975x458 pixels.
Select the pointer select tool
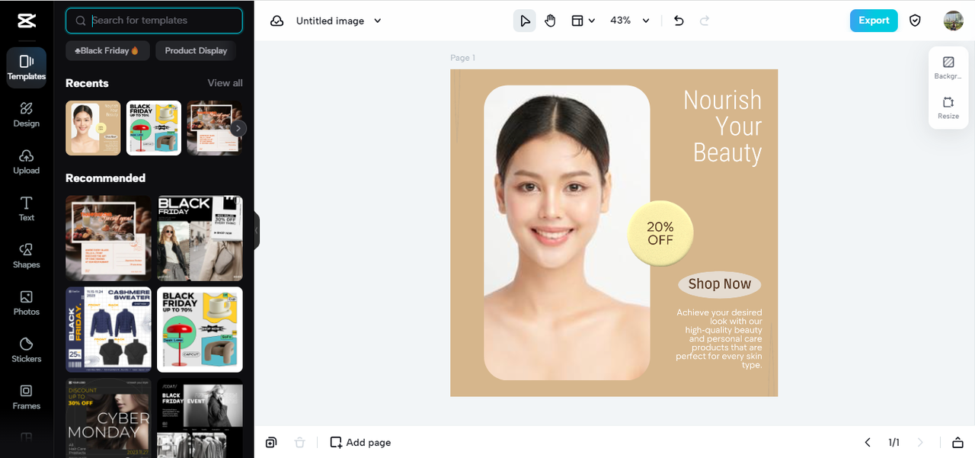click(x=525, y=21)
